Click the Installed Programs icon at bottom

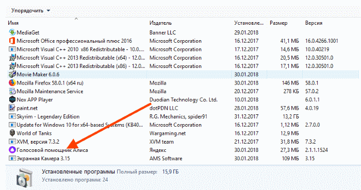(x=24, y=178)
